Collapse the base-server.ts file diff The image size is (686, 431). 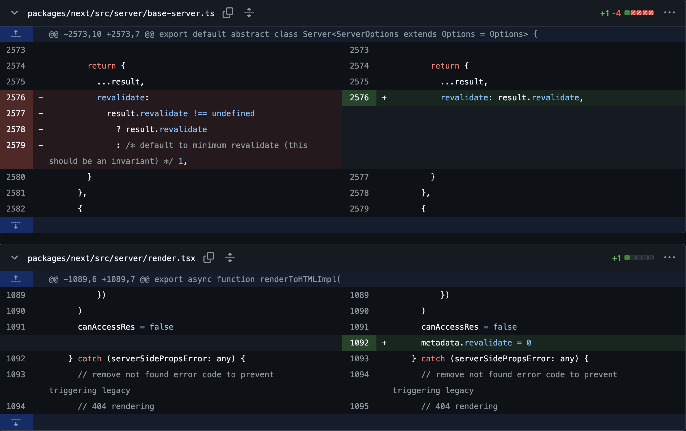(x=15, y=13)
